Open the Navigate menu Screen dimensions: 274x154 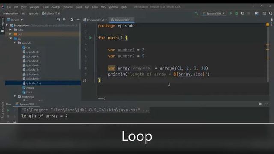pos(34,7)
